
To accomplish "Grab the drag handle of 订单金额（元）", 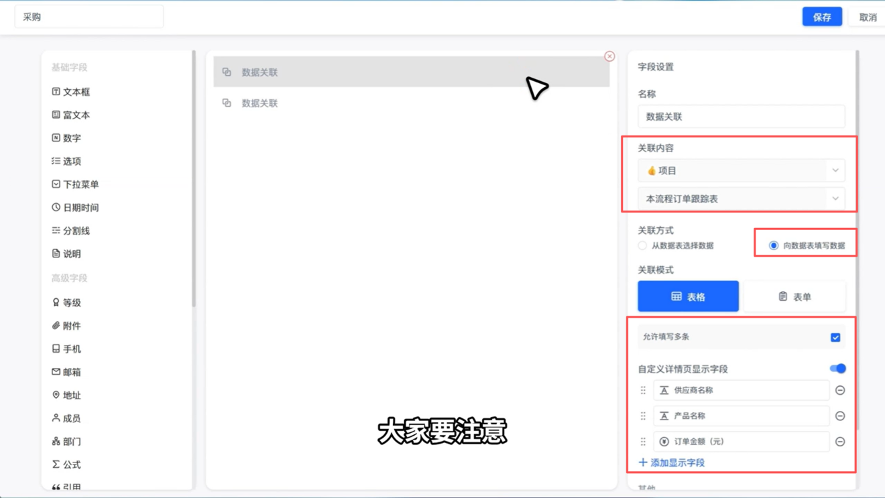I will click(643, 442).
